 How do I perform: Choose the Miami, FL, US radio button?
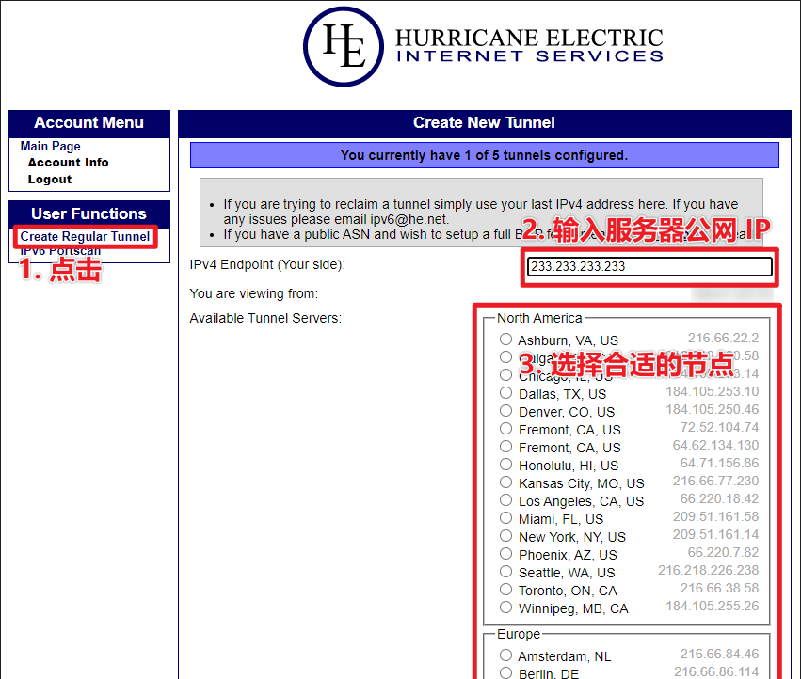(x=505, y=517)
